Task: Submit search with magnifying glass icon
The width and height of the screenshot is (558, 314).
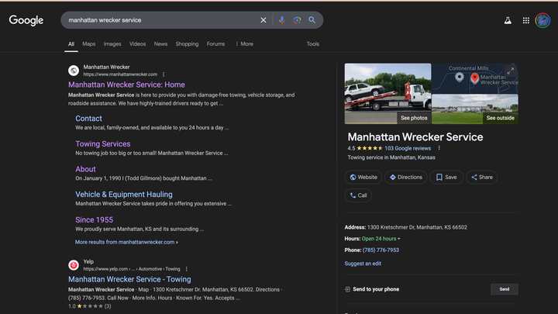Action: [x=312, y=20]
